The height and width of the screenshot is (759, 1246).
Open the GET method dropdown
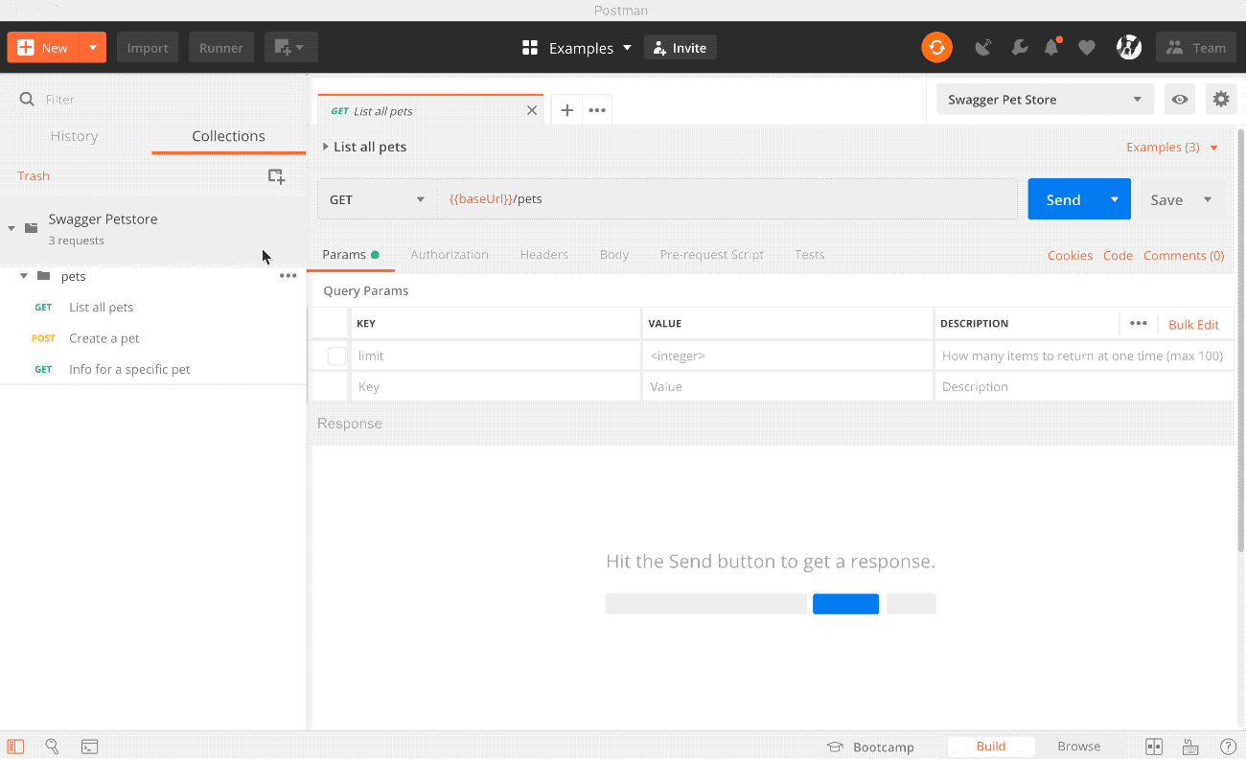(x=377, y=198)
